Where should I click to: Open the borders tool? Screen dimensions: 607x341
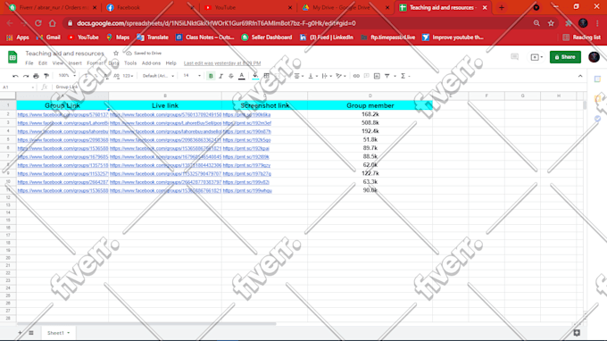[266, 76]
